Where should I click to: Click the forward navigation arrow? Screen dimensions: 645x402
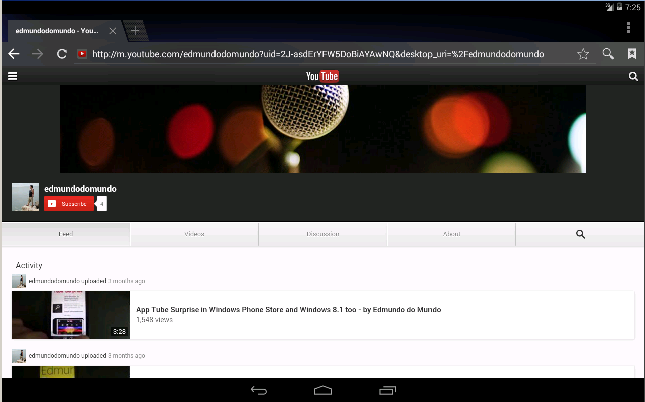[x=38, y=54]
